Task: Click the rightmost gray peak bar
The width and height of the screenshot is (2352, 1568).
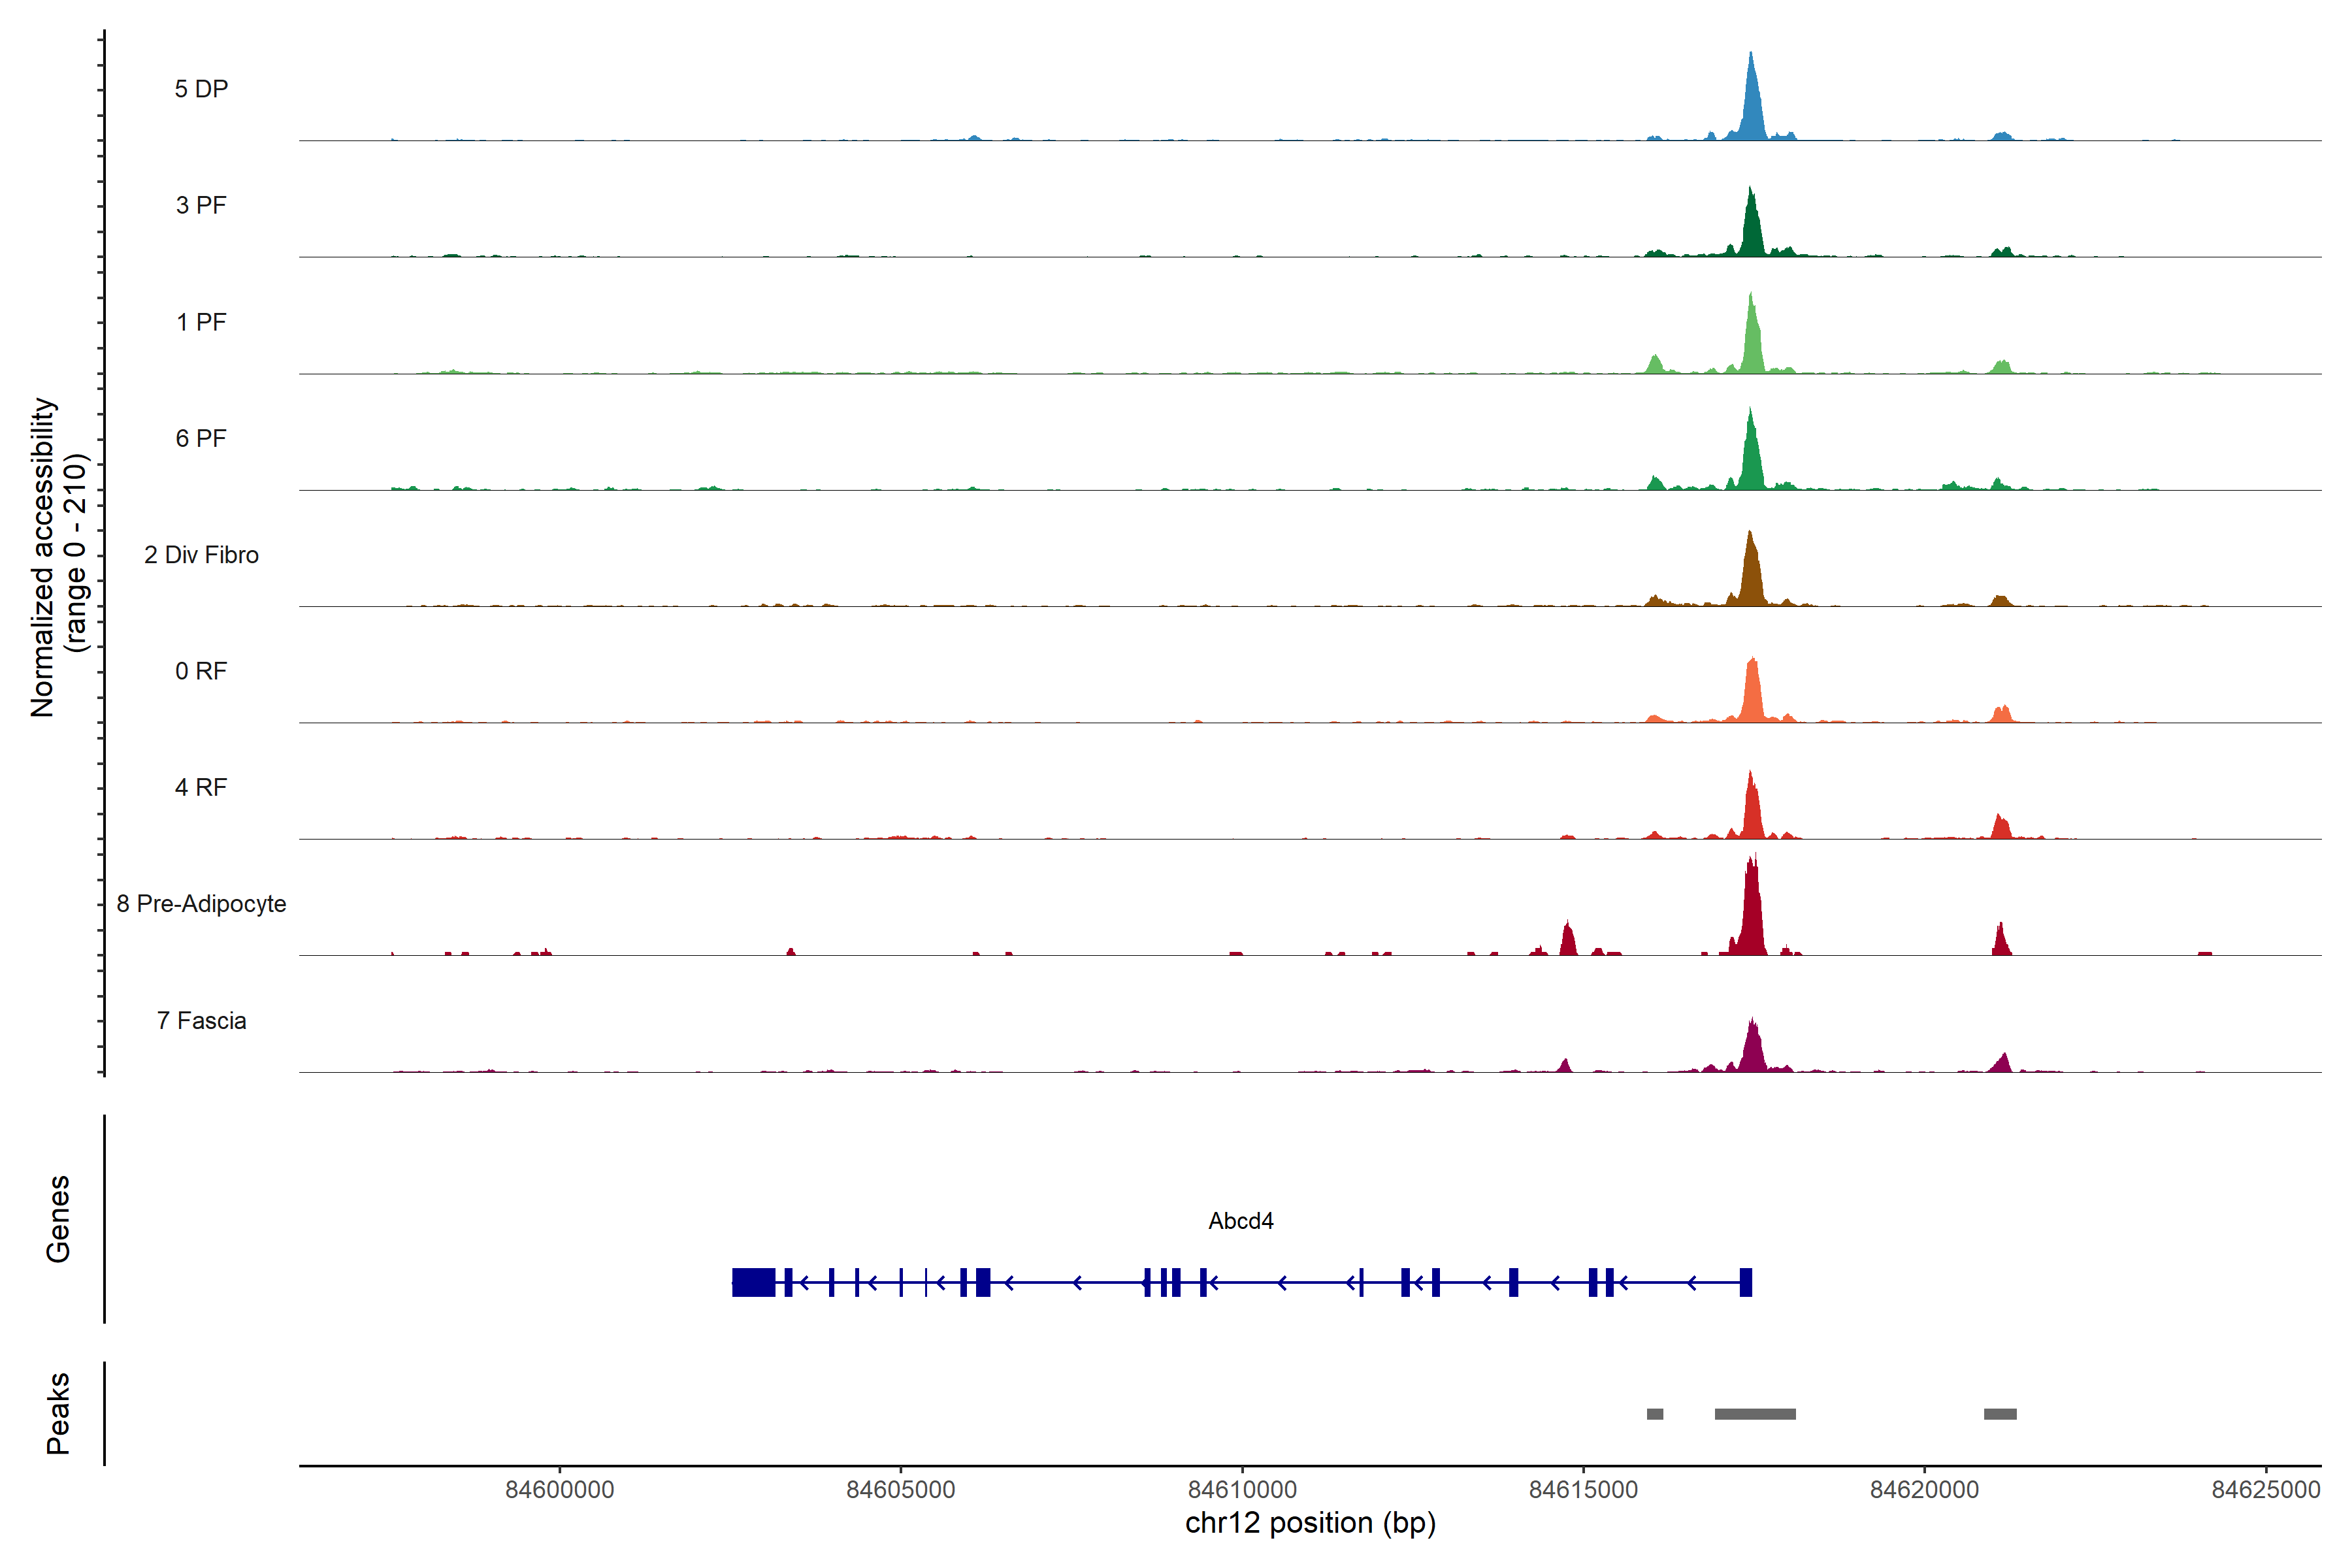Action: pos(2000,1414)
